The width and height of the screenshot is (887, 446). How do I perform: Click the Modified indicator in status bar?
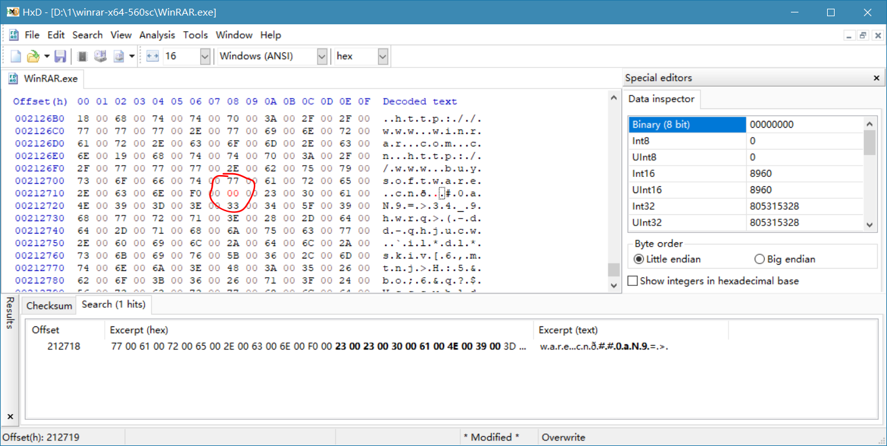(x=491, y=437)
